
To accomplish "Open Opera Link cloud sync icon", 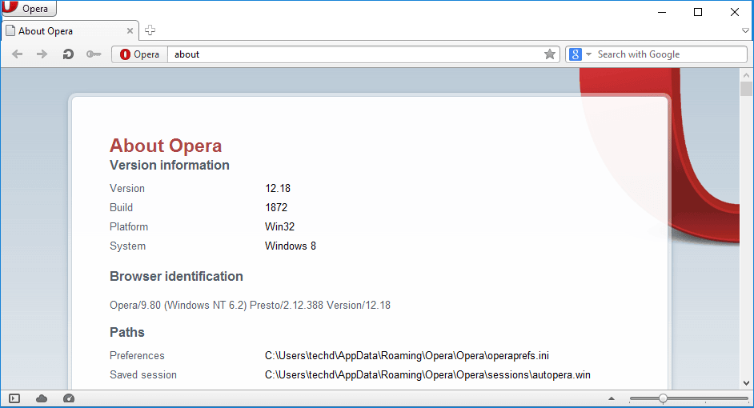I will [42, 398].
